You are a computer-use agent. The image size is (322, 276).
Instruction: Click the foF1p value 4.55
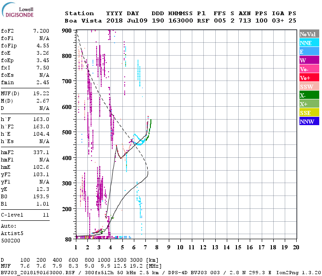click(43, 46)
